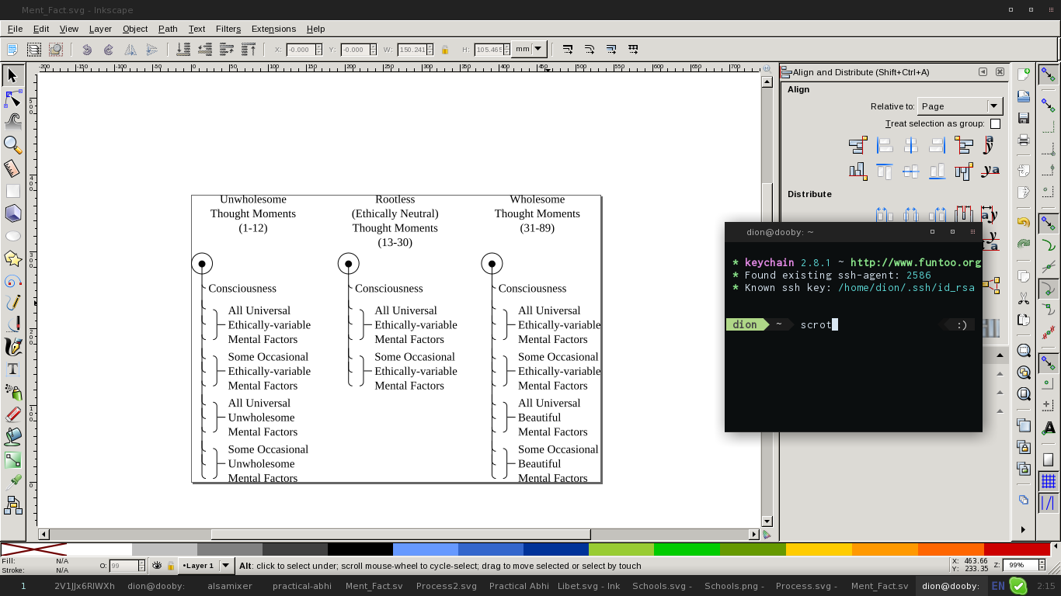
Task: Activate the Tweak objects tool
Action: click(12, 121)
